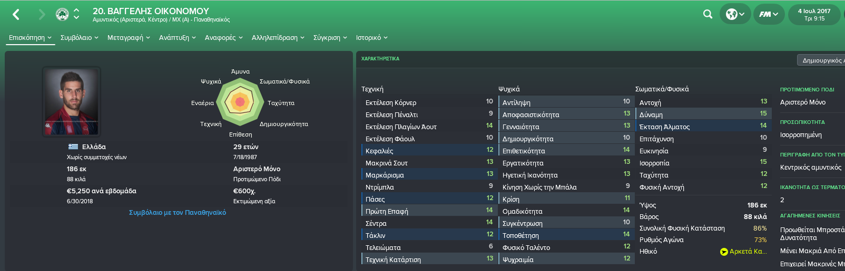Click the player portrait photo
The width and height of the screenshot is (845, 271).
pos(71,101)
